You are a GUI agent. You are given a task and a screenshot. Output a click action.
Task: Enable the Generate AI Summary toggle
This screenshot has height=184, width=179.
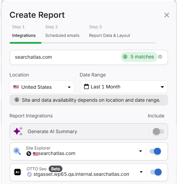tap(158, 131)
